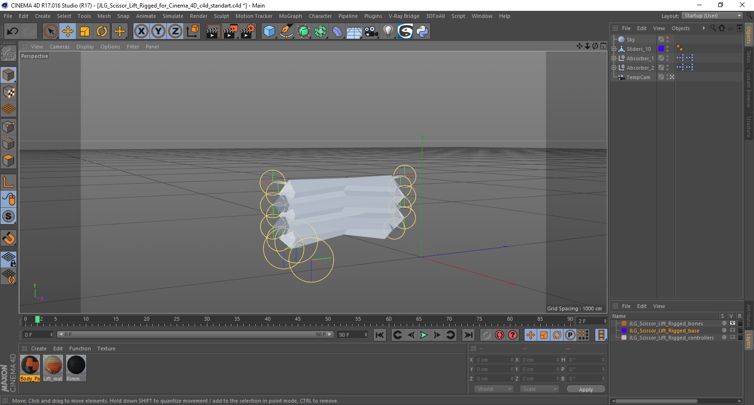Select the Live Selection tool
754x405 pixels.
50,32
